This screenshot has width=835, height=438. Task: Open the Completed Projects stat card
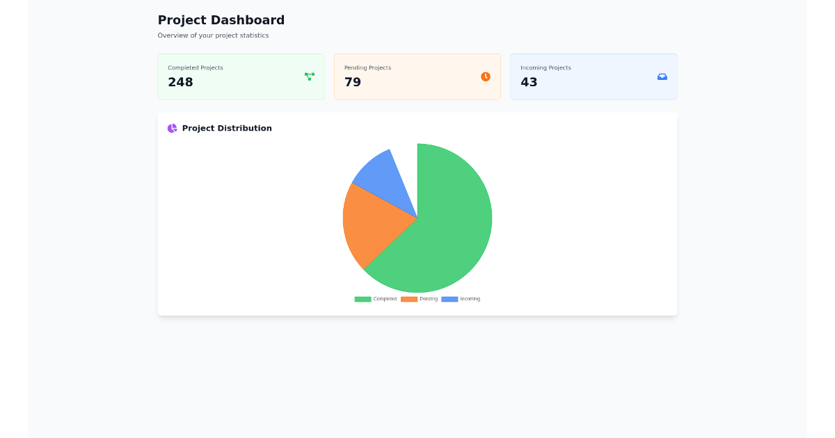tap(241, 76)
